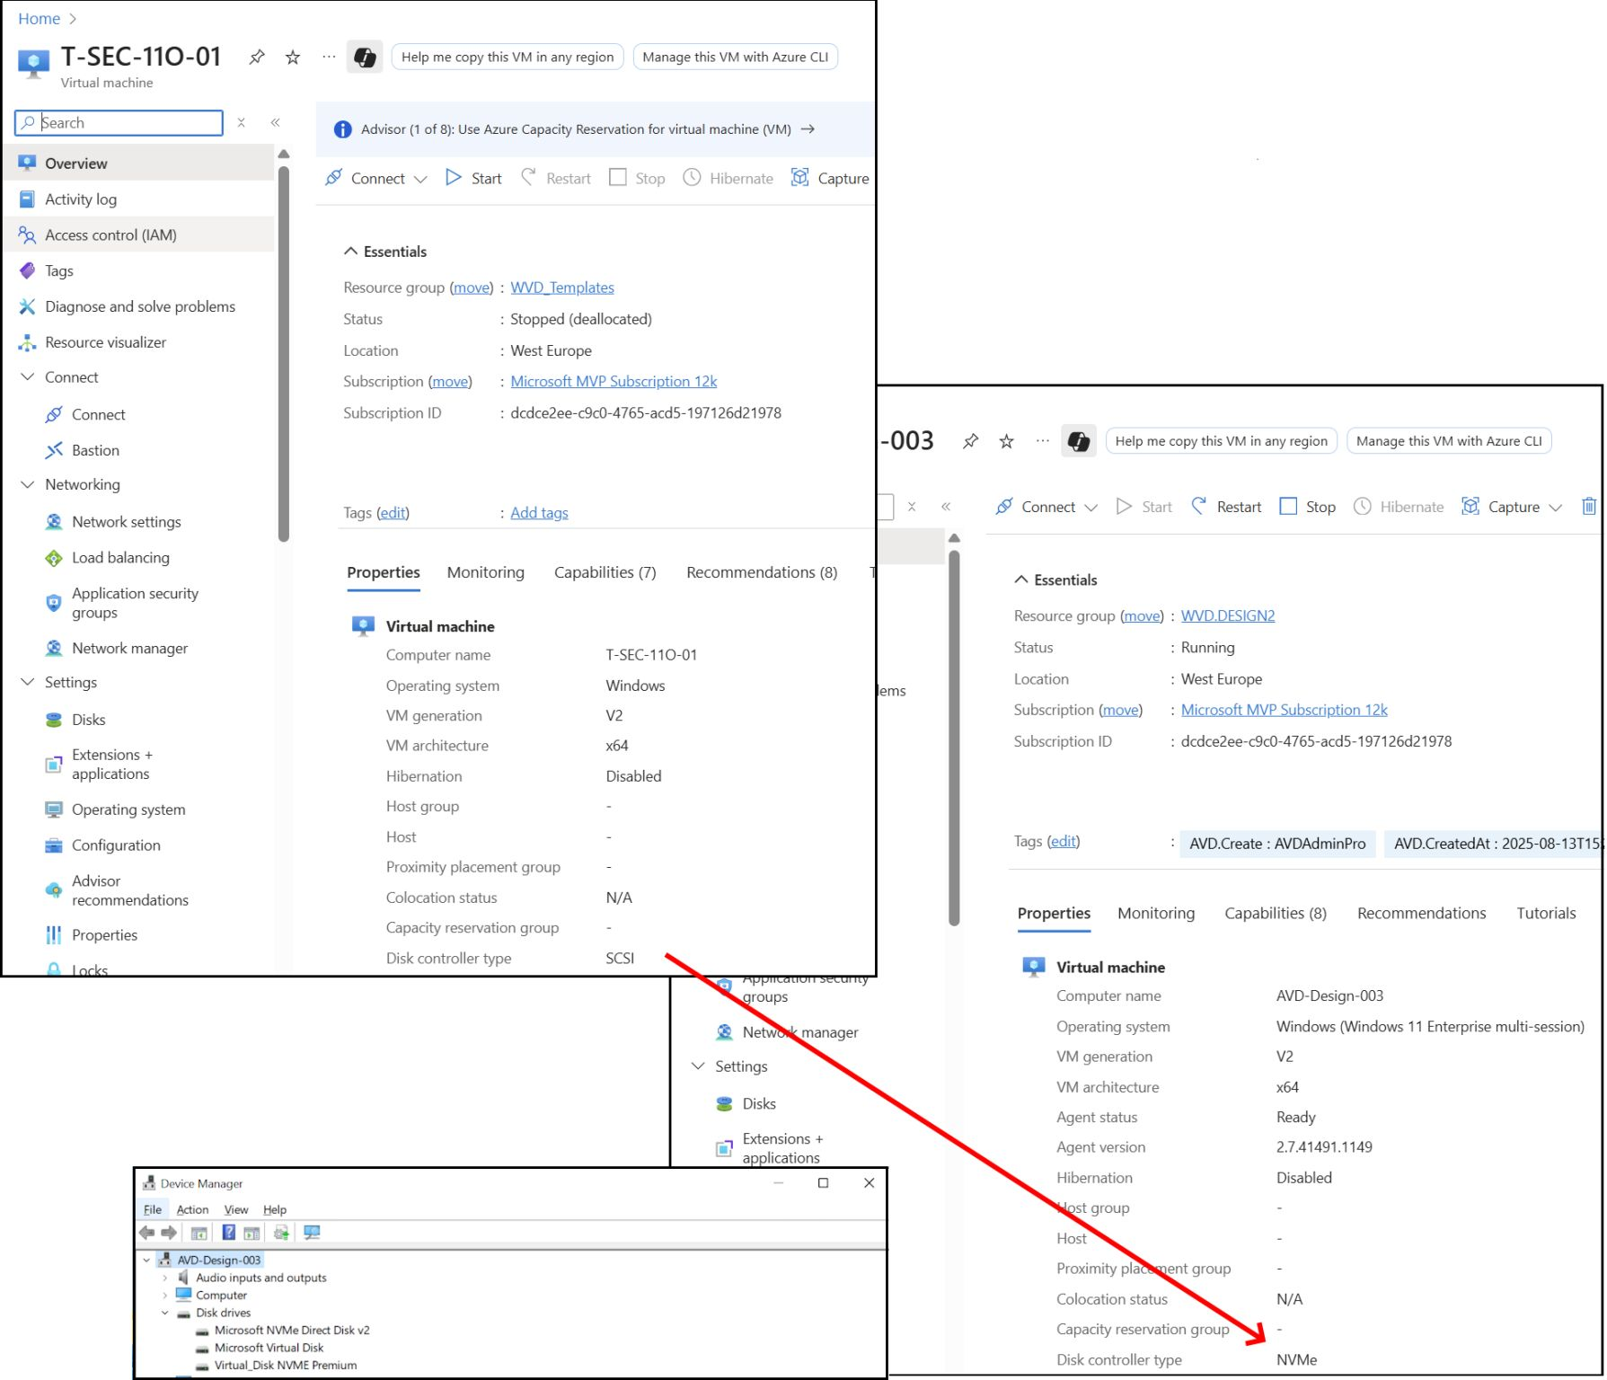
Task: Click 'Help me copy this VM' in -003 window
Action: point(1222,441)
